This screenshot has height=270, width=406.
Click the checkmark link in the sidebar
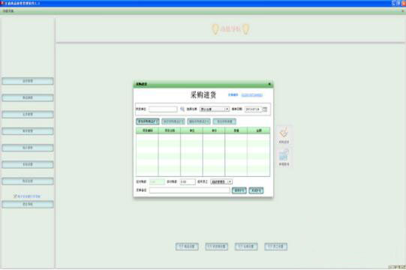pos(27,196)
